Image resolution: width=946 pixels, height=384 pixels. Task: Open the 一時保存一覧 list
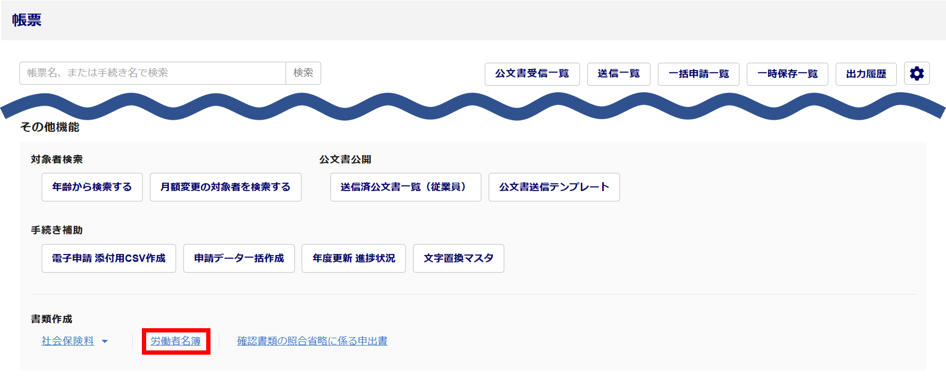tap(787, 74)
